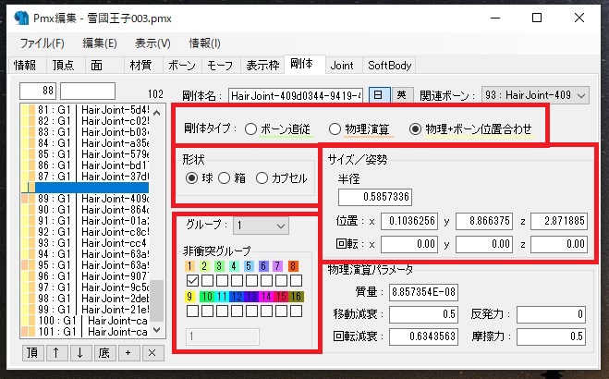Check non-collision group 8 checkbox
The height and width of the screenshot is (379, 609).
(x=296, y=280)
